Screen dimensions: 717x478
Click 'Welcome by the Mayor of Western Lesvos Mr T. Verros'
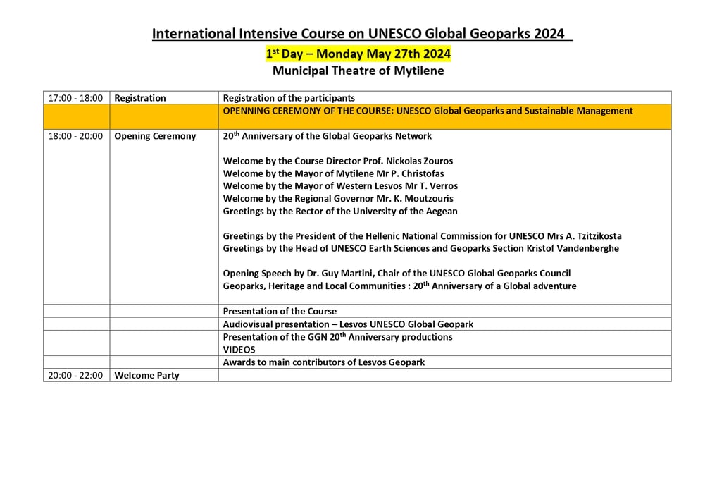click(340, 186)
